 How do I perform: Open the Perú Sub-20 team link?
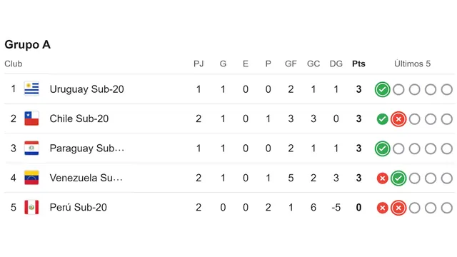[x=78, y=207]
